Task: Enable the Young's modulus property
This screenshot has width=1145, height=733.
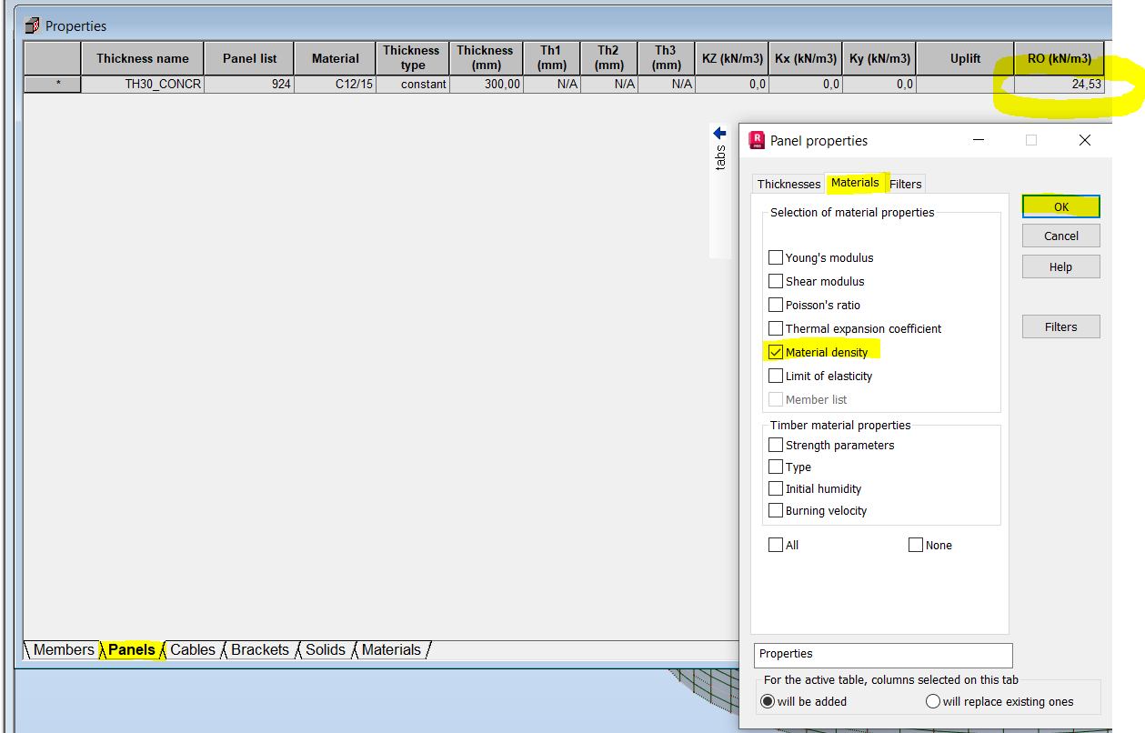Action: 776,257
